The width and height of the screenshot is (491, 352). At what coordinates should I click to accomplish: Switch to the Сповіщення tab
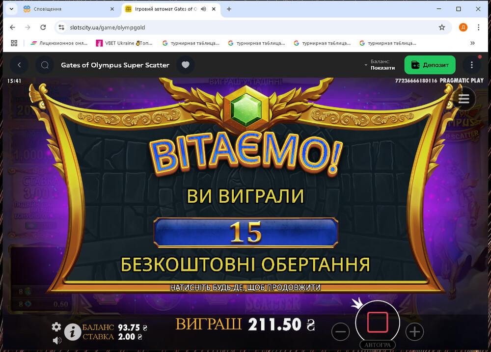pos(68,9)
